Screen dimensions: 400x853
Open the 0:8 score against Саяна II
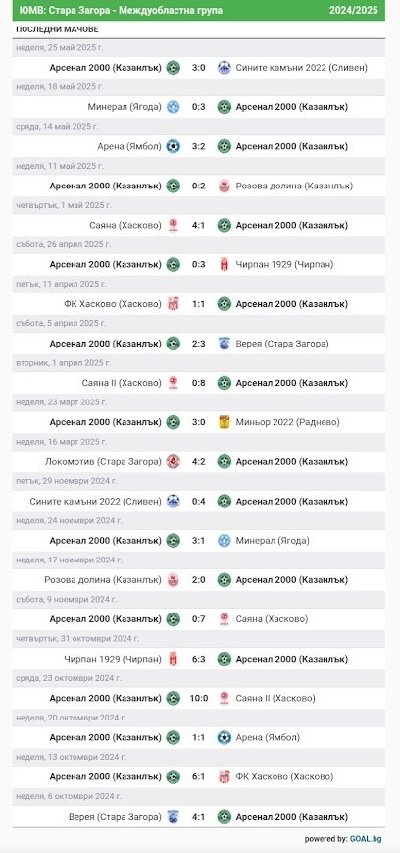(198, 383)
